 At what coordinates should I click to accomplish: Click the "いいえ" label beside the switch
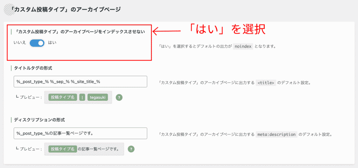coord(20,43)
